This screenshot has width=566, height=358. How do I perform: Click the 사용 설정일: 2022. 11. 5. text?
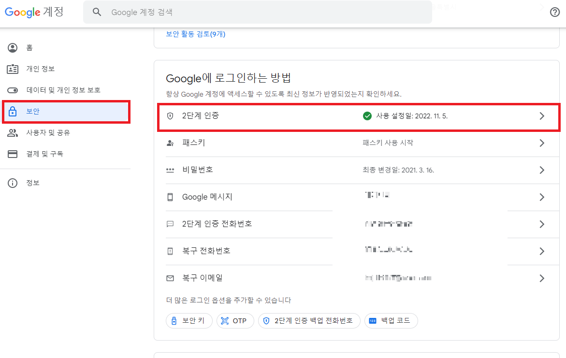tap(412, 116)
